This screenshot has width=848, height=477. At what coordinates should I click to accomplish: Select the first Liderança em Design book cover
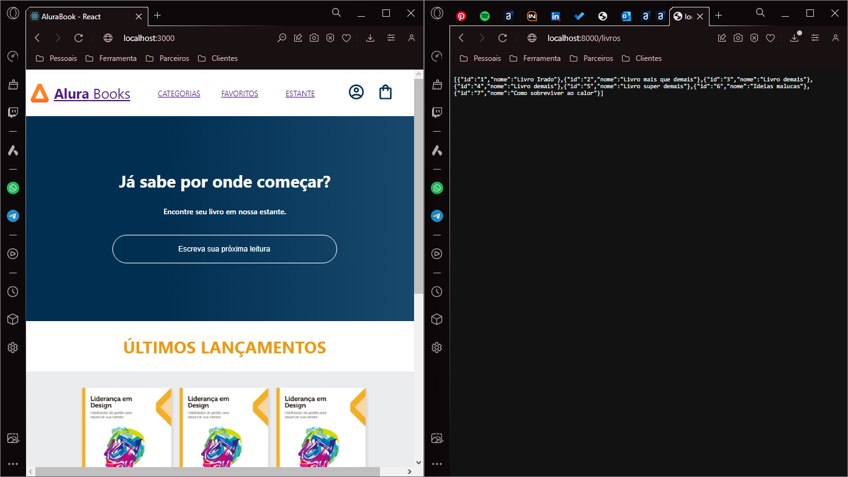tap(127, 427)
